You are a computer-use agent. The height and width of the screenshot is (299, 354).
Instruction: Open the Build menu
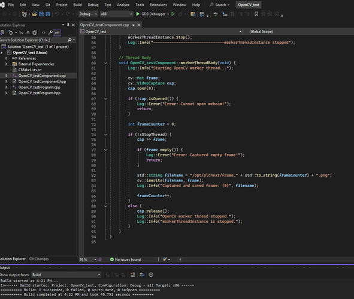[x=77, y=5]
